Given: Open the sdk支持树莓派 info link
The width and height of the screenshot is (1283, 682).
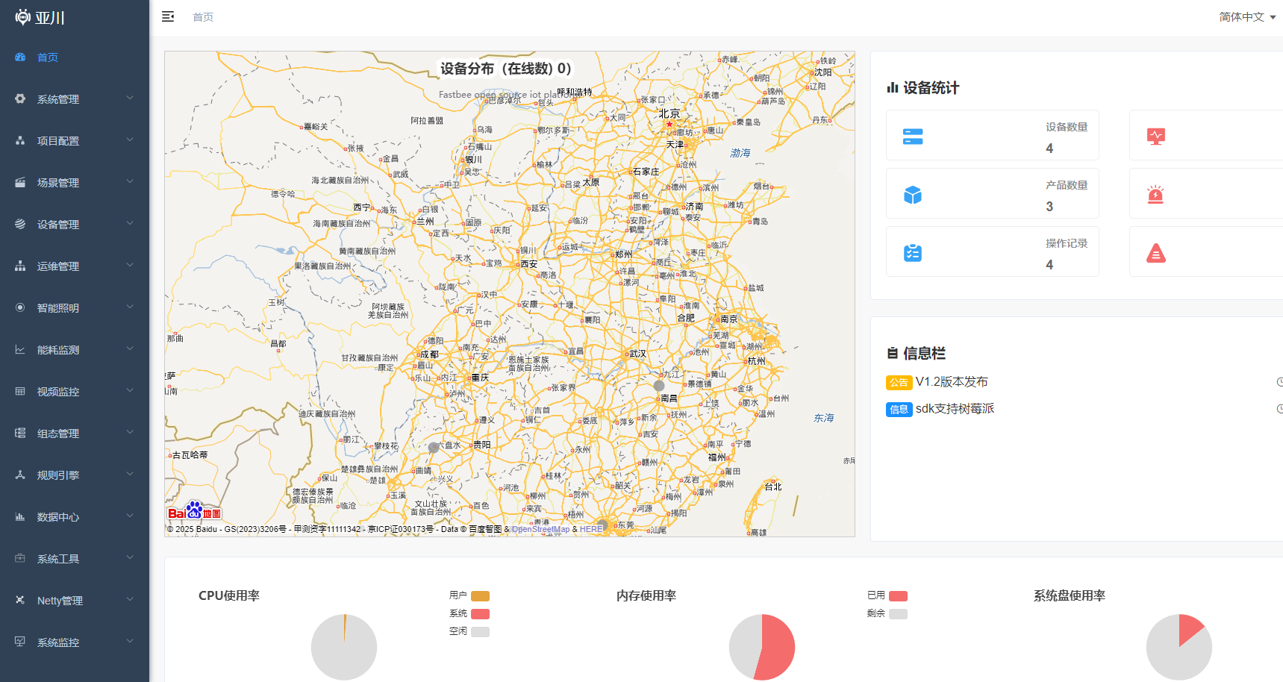Looking at the screenshot, I should click(955, 409).
